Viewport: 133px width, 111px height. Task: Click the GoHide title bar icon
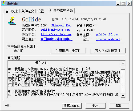[4, 3]
